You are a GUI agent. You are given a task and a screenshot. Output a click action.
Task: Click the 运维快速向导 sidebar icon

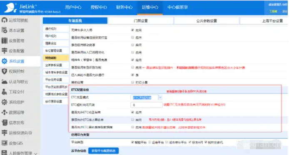tap(4, 133)
